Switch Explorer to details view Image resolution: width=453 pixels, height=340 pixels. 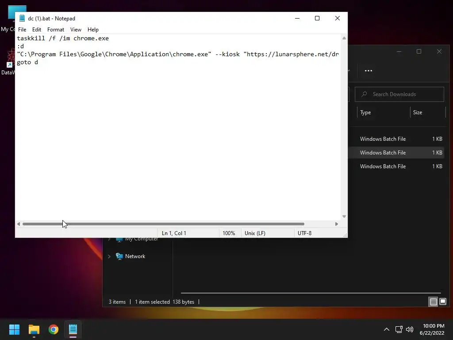434,302
